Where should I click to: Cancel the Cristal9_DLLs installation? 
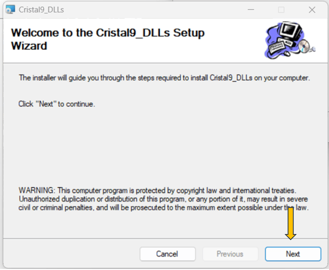click(167, 254)
